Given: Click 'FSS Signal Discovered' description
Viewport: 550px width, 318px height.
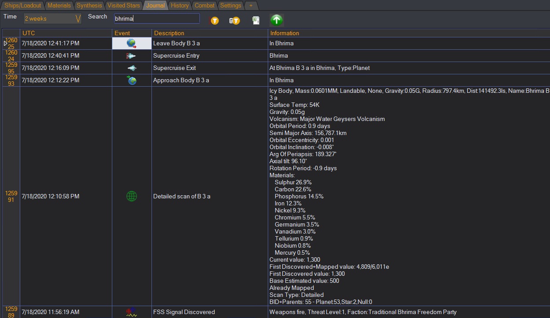Looking at the screenshot, I should click(x=184, y=312).
